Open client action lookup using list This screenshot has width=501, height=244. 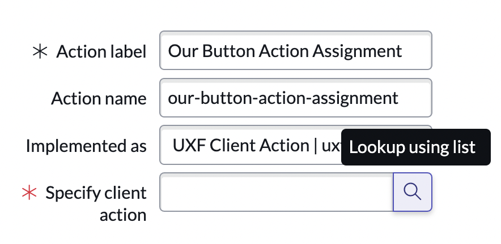coord(412,192)
